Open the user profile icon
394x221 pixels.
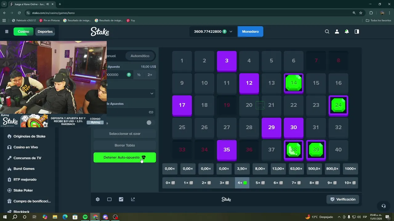[337, 32]
